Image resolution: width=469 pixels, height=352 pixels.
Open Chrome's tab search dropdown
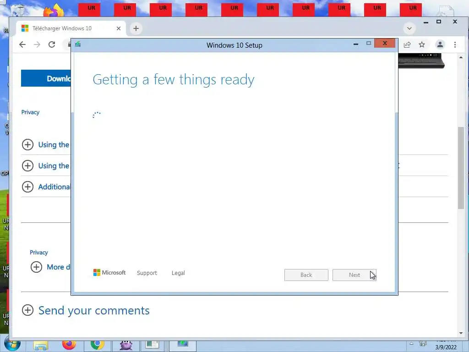tap(409, 28)
